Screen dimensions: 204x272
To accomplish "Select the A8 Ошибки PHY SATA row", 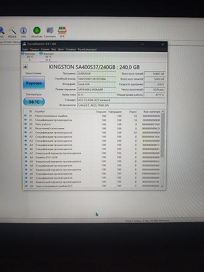I will coord(93,157).
